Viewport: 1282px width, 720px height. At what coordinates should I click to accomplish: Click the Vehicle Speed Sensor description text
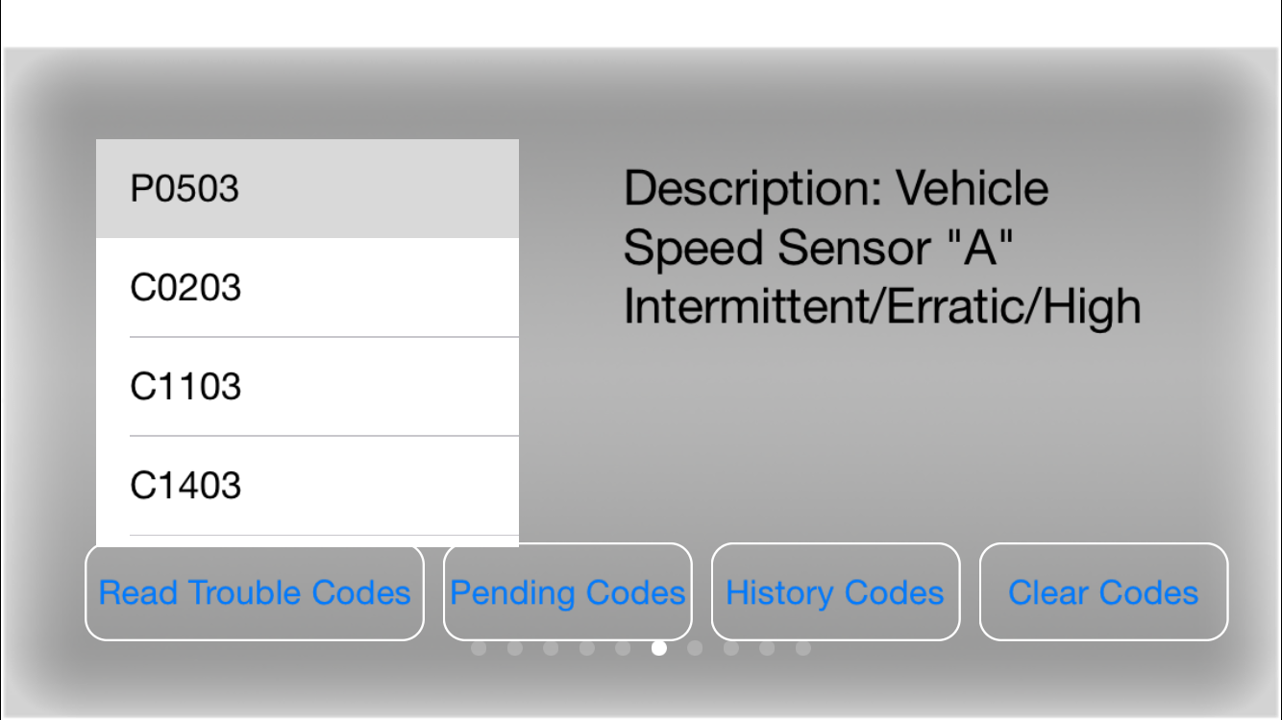coord(881,247)
